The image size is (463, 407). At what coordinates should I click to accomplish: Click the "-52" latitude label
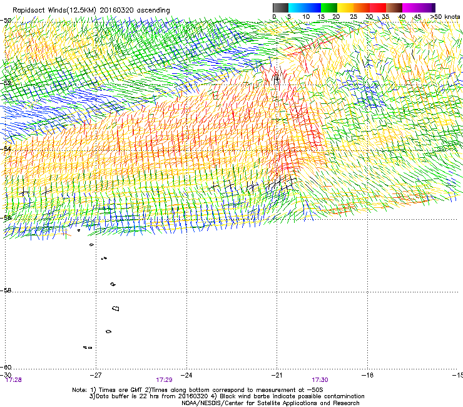coord(6,83)
